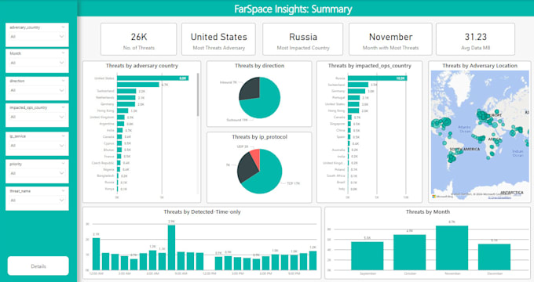This screenshot has width=534, height=282.
Task: Click the 'Threats by impacted_ops_country' chart title
Action: coord(370,66)
